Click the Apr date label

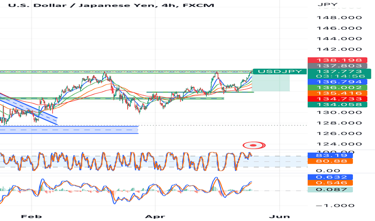pyautogui.click(x=155, y=217)
